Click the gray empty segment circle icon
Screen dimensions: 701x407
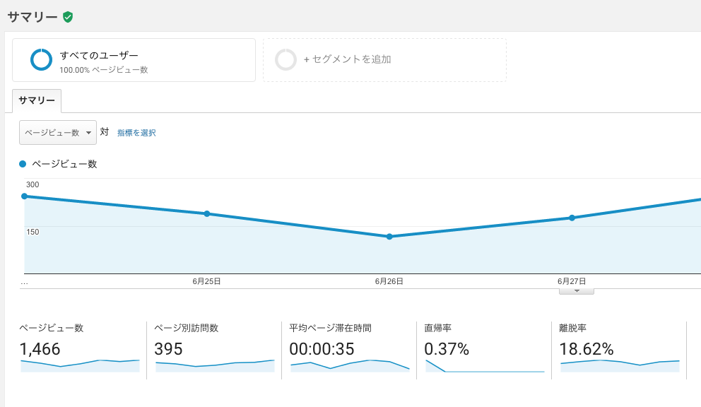tap(285, 60)
